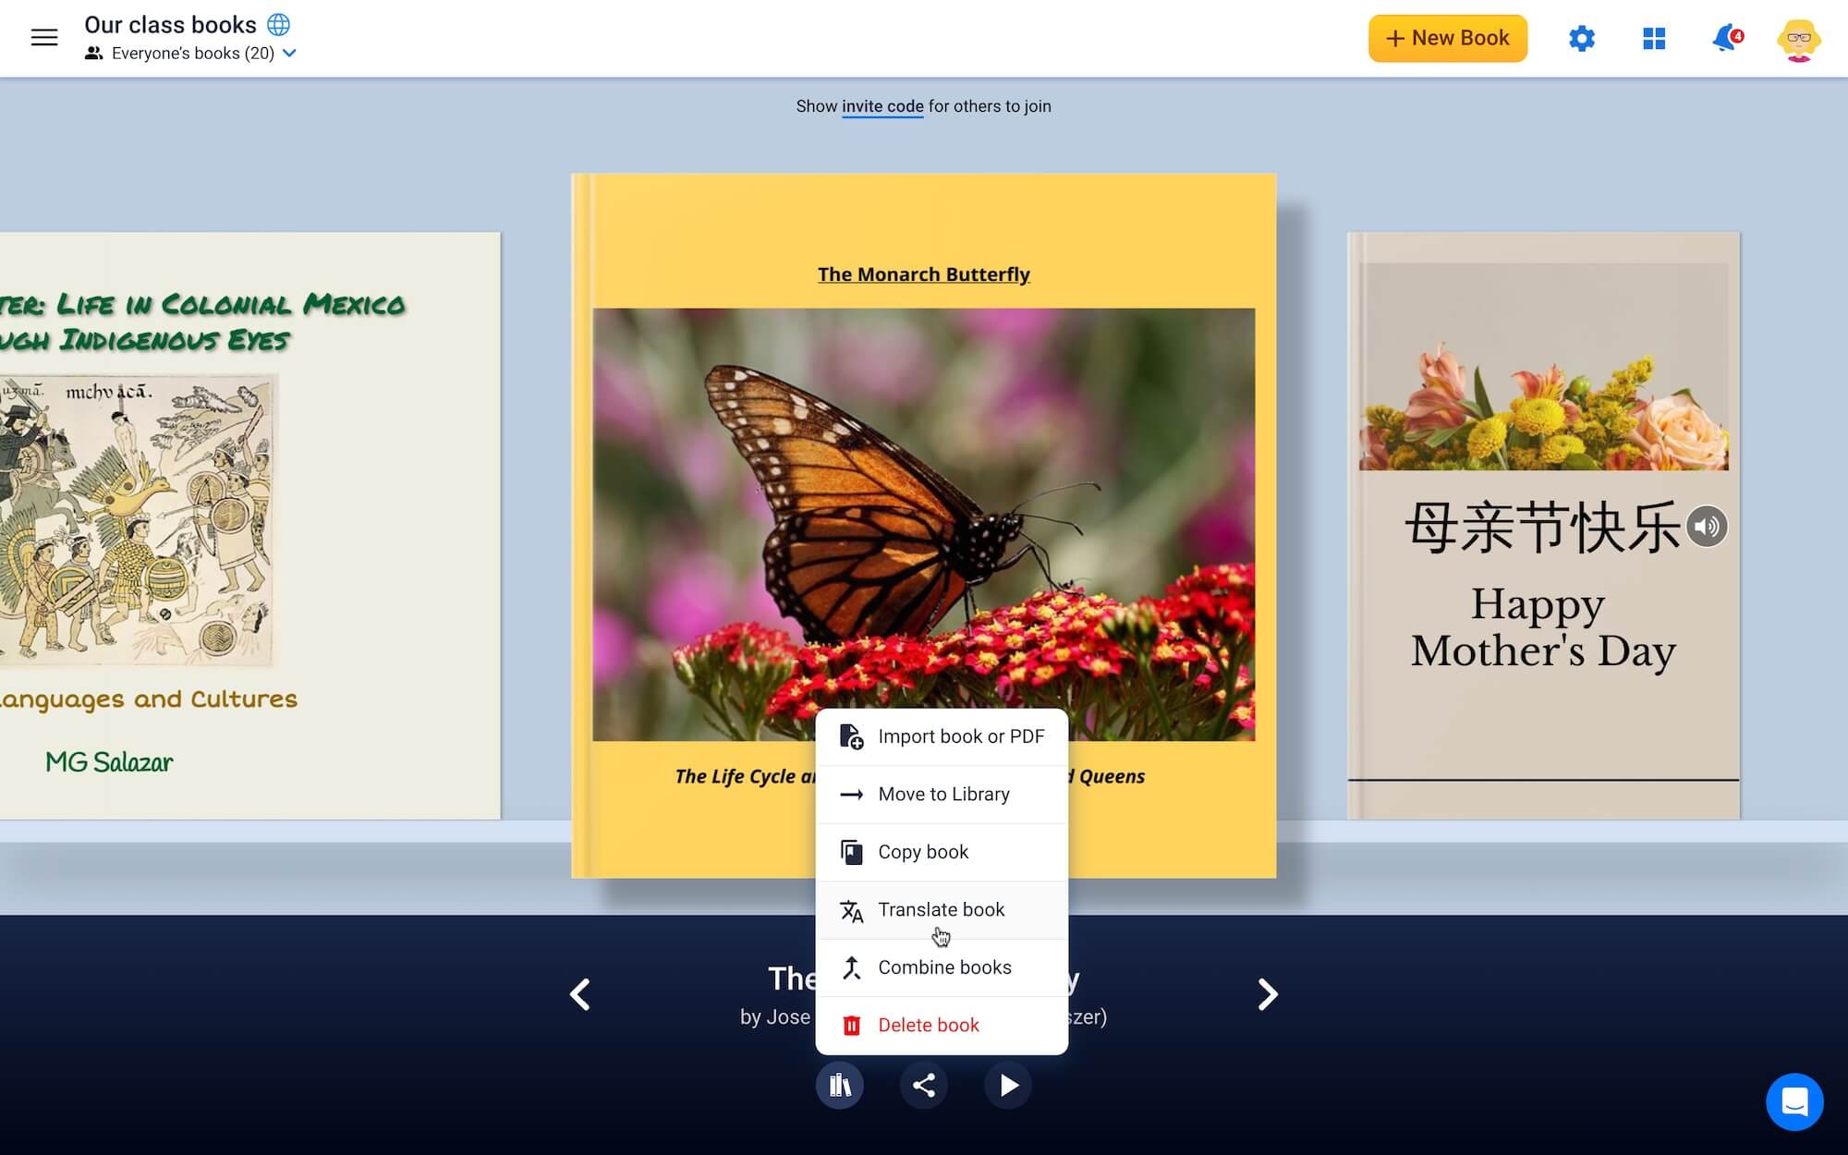Play audio on Mother's Day book
The width and height of the screenshot is (1848, 1155).
(1706, 527)
